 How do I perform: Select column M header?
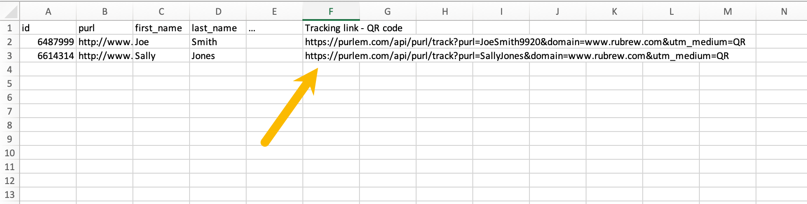pyautogui.click(x=728, y=11)
